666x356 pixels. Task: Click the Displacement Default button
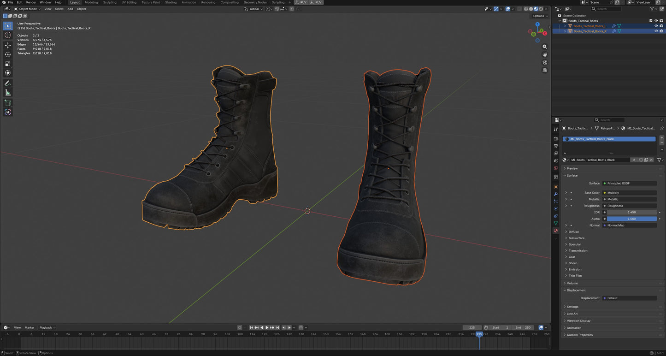(x=629, y=298)
